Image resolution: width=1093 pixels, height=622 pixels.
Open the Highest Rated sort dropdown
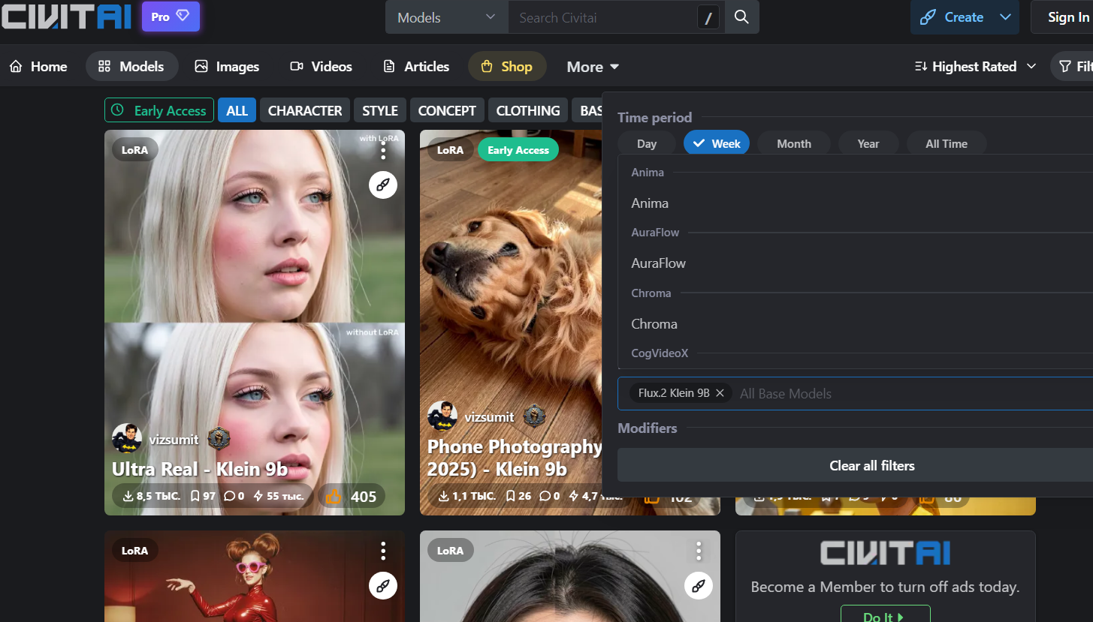[975, 67]
